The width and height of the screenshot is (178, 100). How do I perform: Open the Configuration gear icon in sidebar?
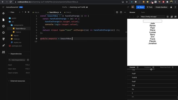point(3,33)
